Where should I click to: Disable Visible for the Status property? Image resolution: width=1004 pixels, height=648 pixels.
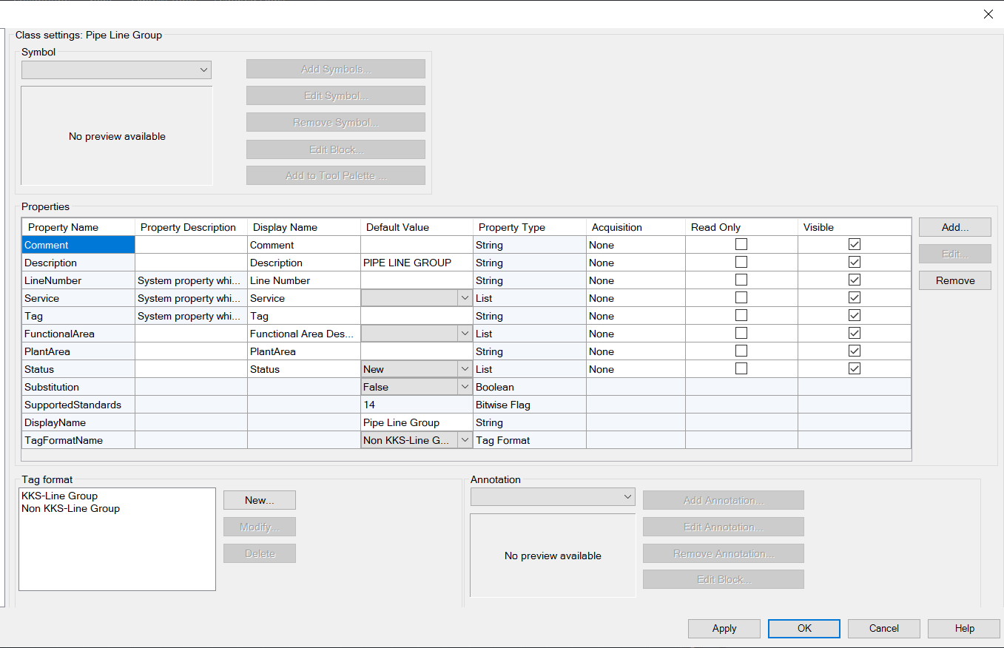(x=855, y=368)
